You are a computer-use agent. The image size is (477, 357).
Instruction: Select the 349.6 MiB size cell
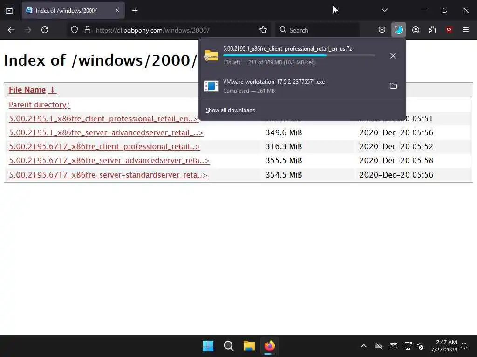coord(284,132)
